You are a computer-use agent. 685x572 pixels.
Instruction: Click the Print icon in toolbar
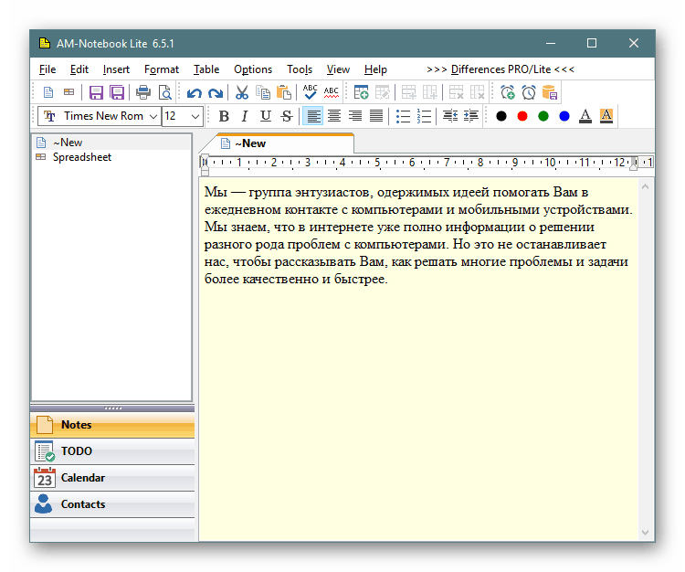(x=143, y=92)
